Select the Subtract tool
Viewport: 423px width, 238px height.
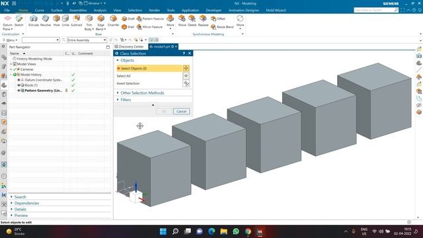(77, 21)
